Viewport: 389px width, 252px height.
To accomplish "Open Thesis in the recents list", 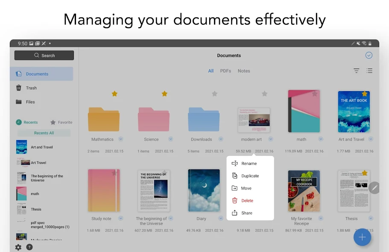I will click(44, 209).
